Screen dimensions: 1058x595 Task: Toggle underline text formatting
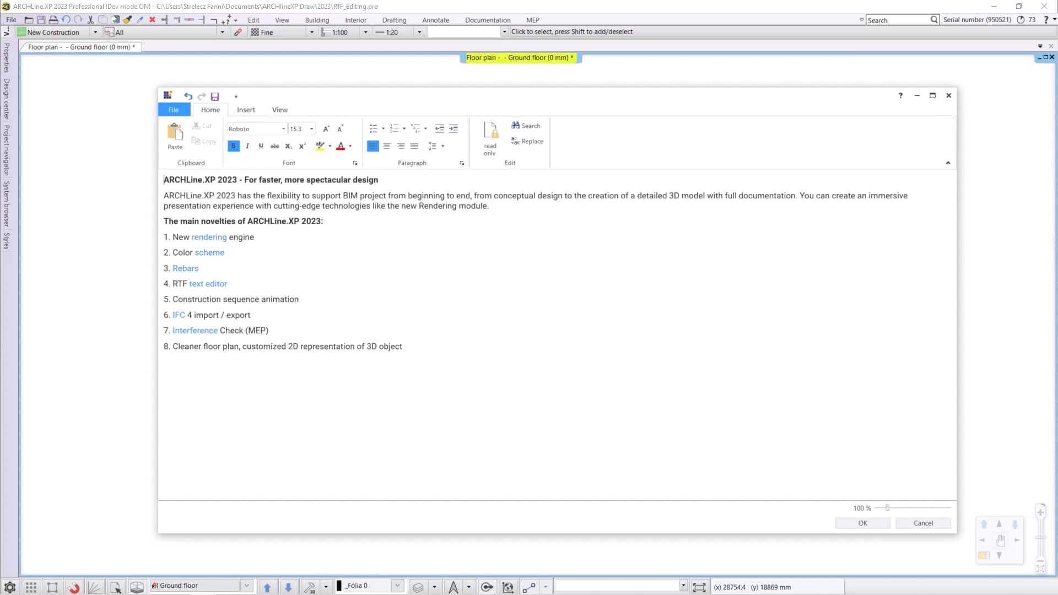pyautogui.click(x=261, y=146)
